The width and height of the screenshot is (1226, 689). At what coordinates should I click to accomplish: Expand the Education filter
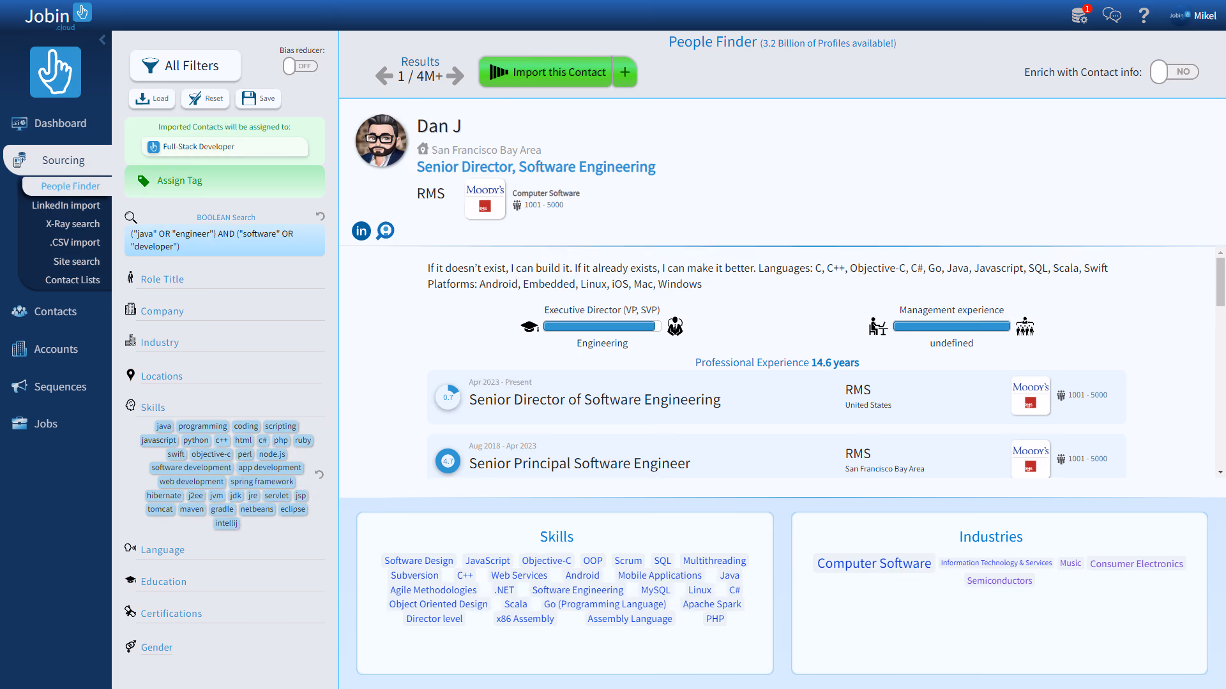click(163, 581)
